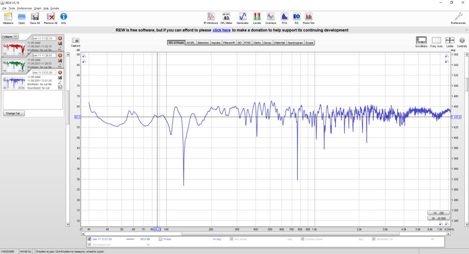The height and width of the screenshot is (254, 469).
Task: Switch to the All SPL tab
Action: click(x=190, y=43)
